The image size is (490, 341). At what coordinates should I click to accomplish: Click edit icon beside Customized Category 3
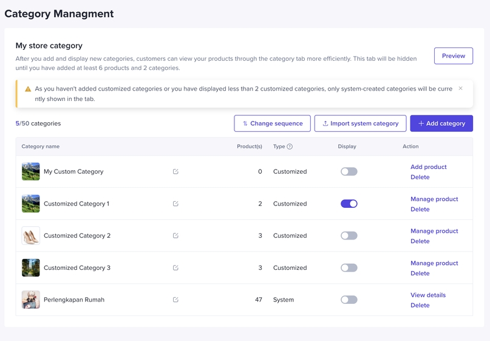(x=175, y=267)
